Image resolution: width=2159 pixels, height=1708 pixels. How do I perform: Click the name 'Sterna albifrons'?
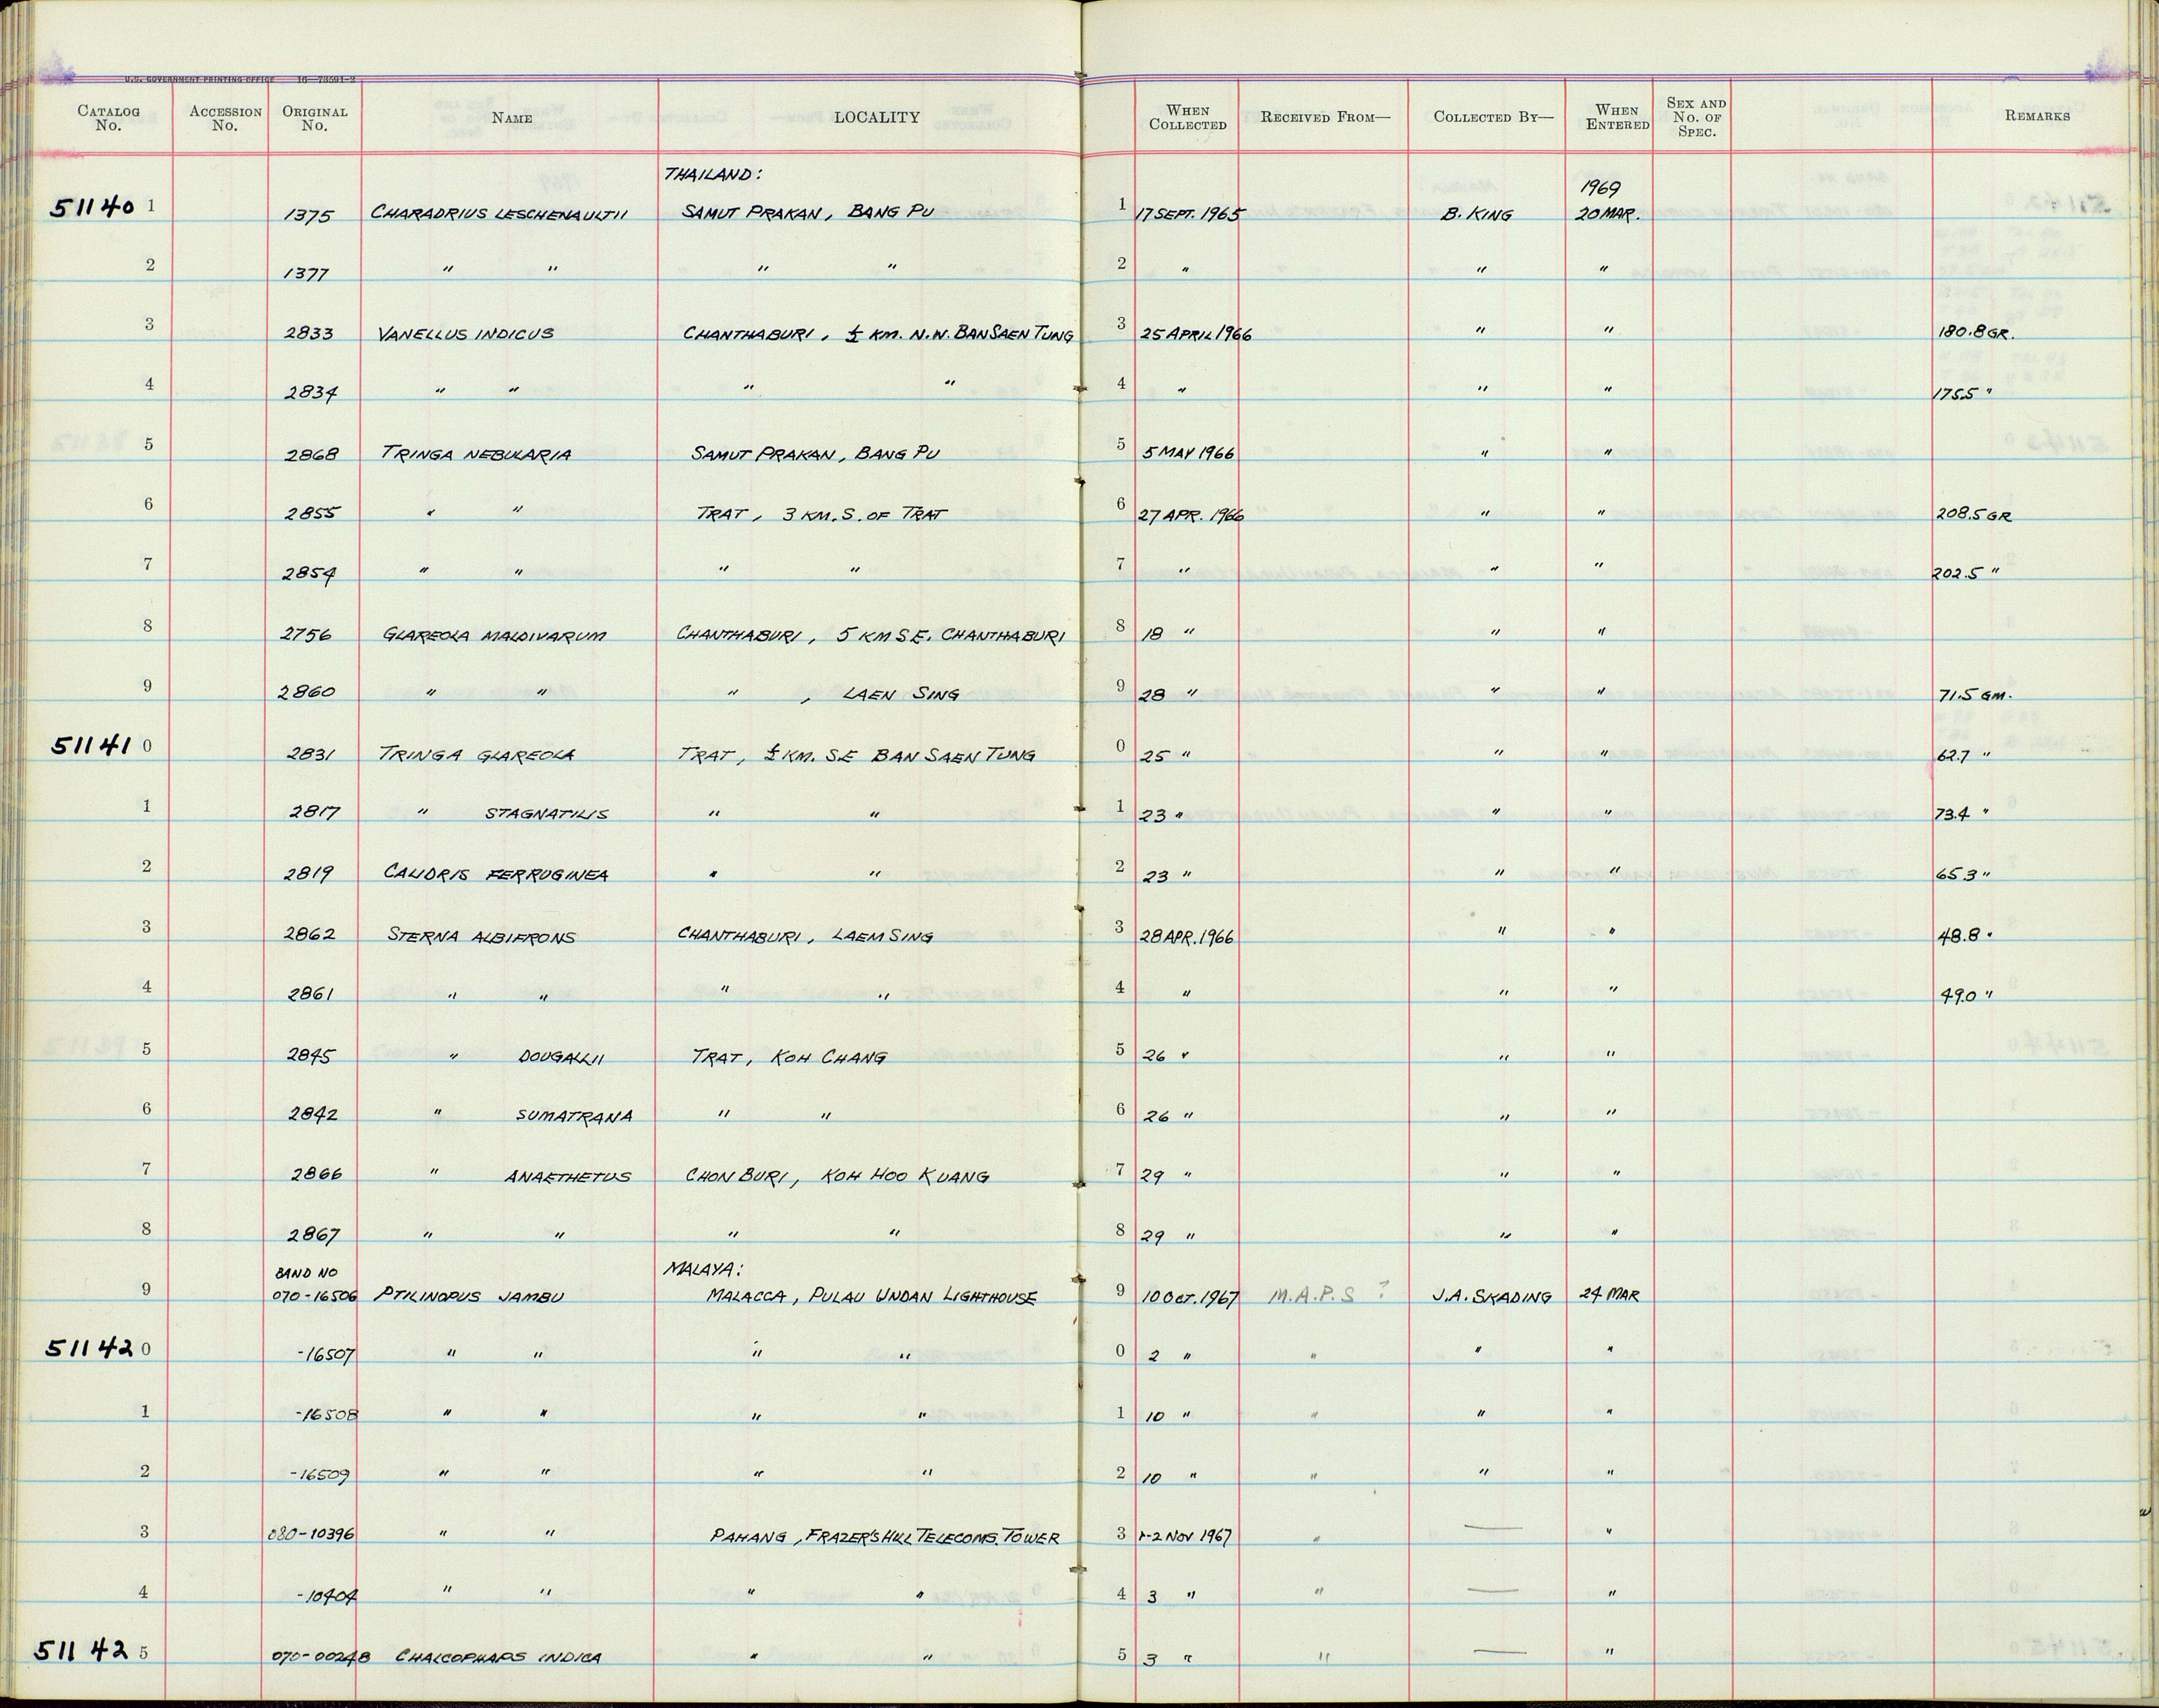[482, 936]
